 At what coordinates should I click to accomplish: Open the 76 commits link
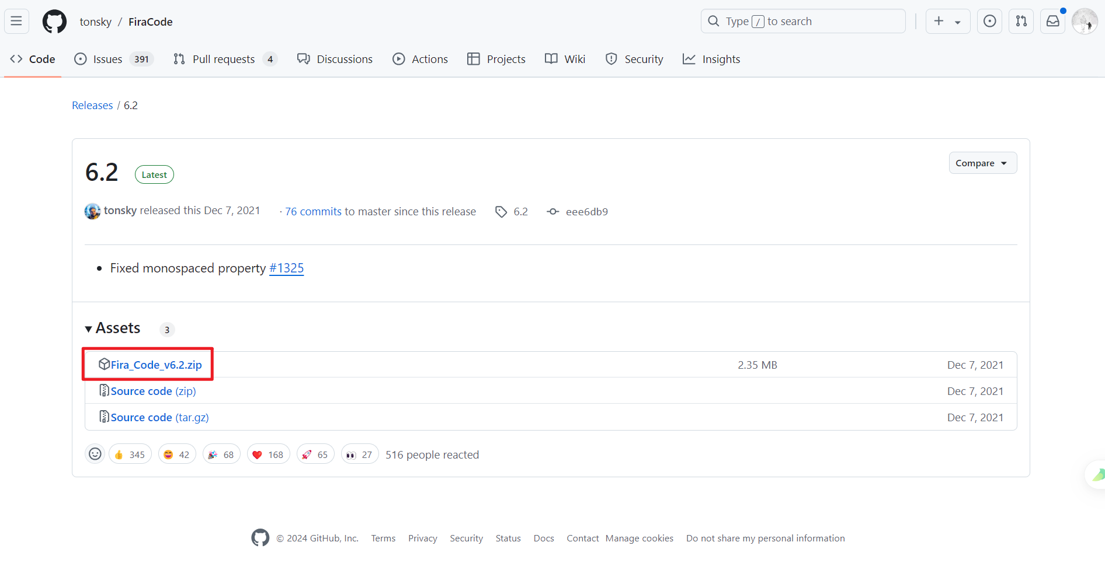(313, 211)
